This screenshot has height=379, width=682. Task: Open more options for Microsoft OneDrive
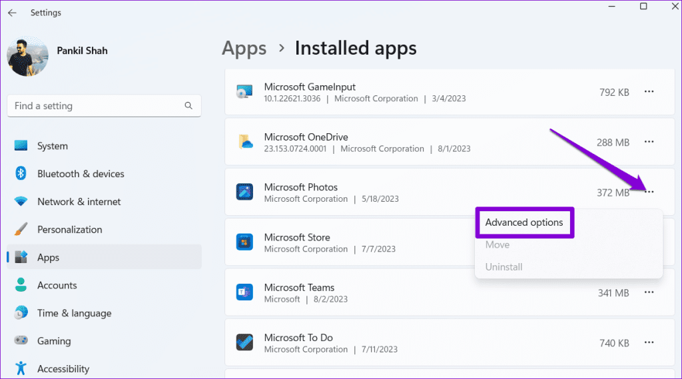click(x=649, y=142)
